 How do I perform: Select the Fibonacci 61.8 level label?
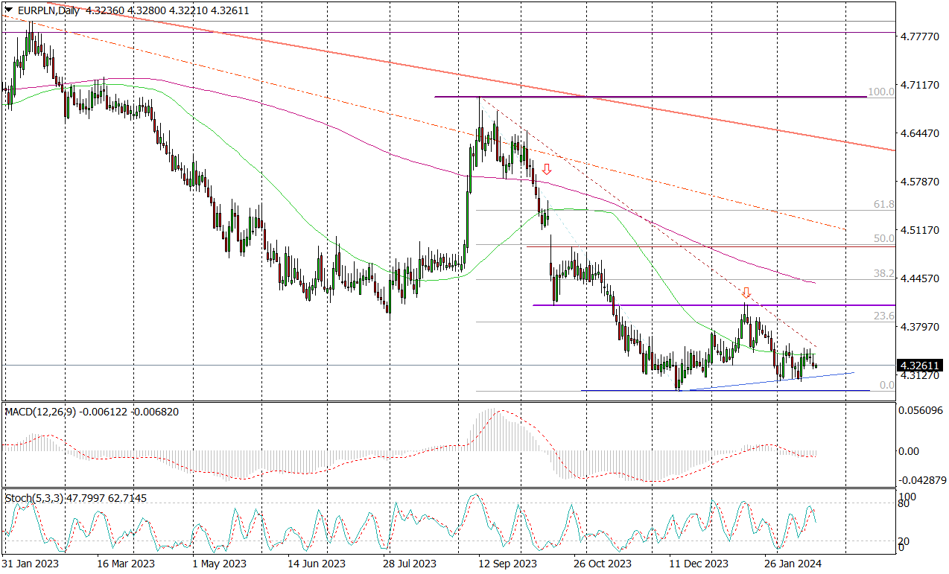pyautogui.click(x=884, y=204)
